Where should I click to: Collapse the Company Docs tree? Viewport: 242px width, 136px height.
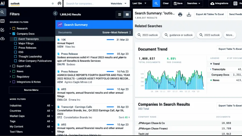tap(10, 34)
